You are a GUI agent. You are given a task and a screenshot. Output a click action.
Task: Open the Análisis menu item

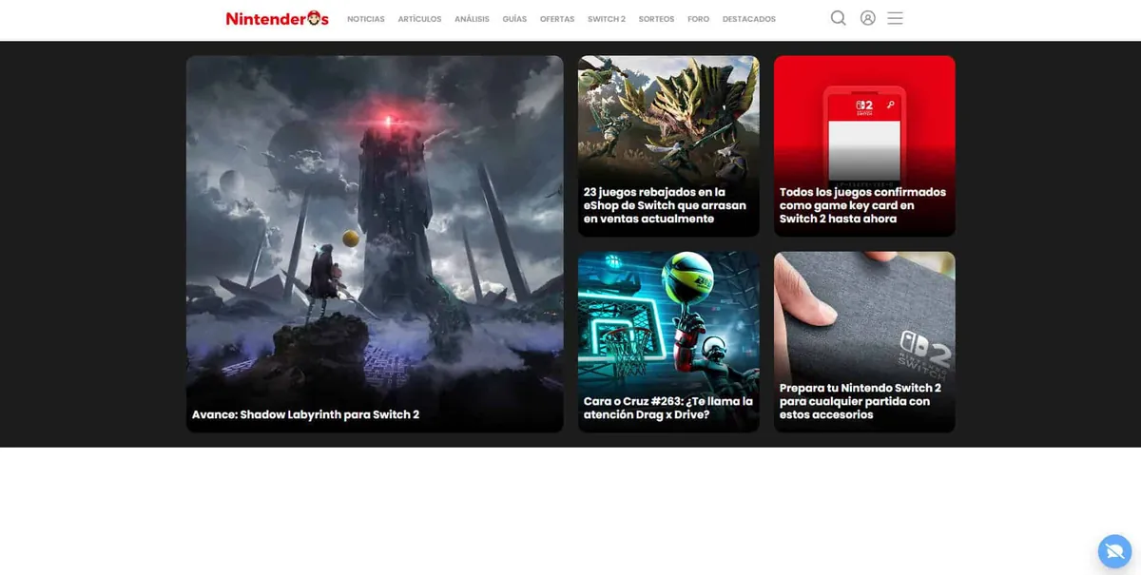point(472,19)
